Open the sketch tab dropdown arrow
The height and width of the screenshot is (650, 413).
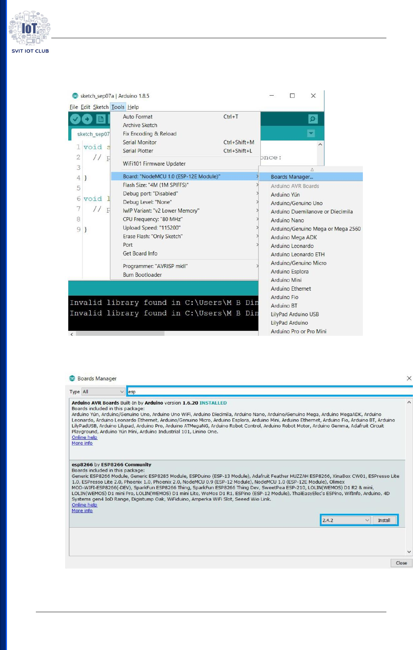pyautogui.click(x=311, y=133)
